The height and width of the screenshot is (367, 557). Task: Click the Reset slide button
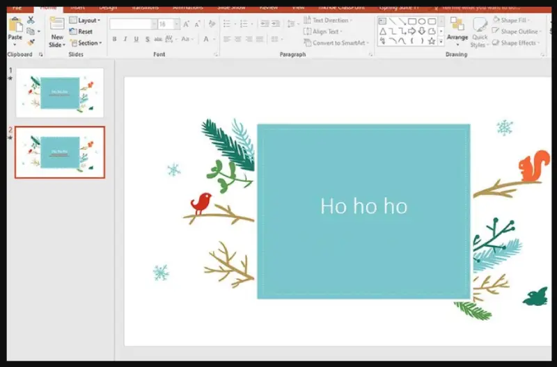tap(81, 31)
